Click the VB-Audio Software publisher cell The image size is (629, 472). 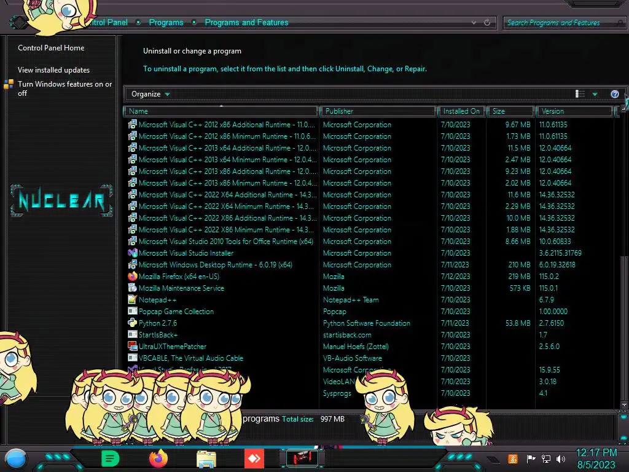[352, 358]
